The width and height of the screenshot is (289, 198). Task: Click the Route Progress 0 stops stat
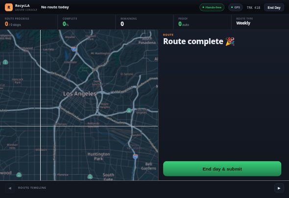coord(29,22)
